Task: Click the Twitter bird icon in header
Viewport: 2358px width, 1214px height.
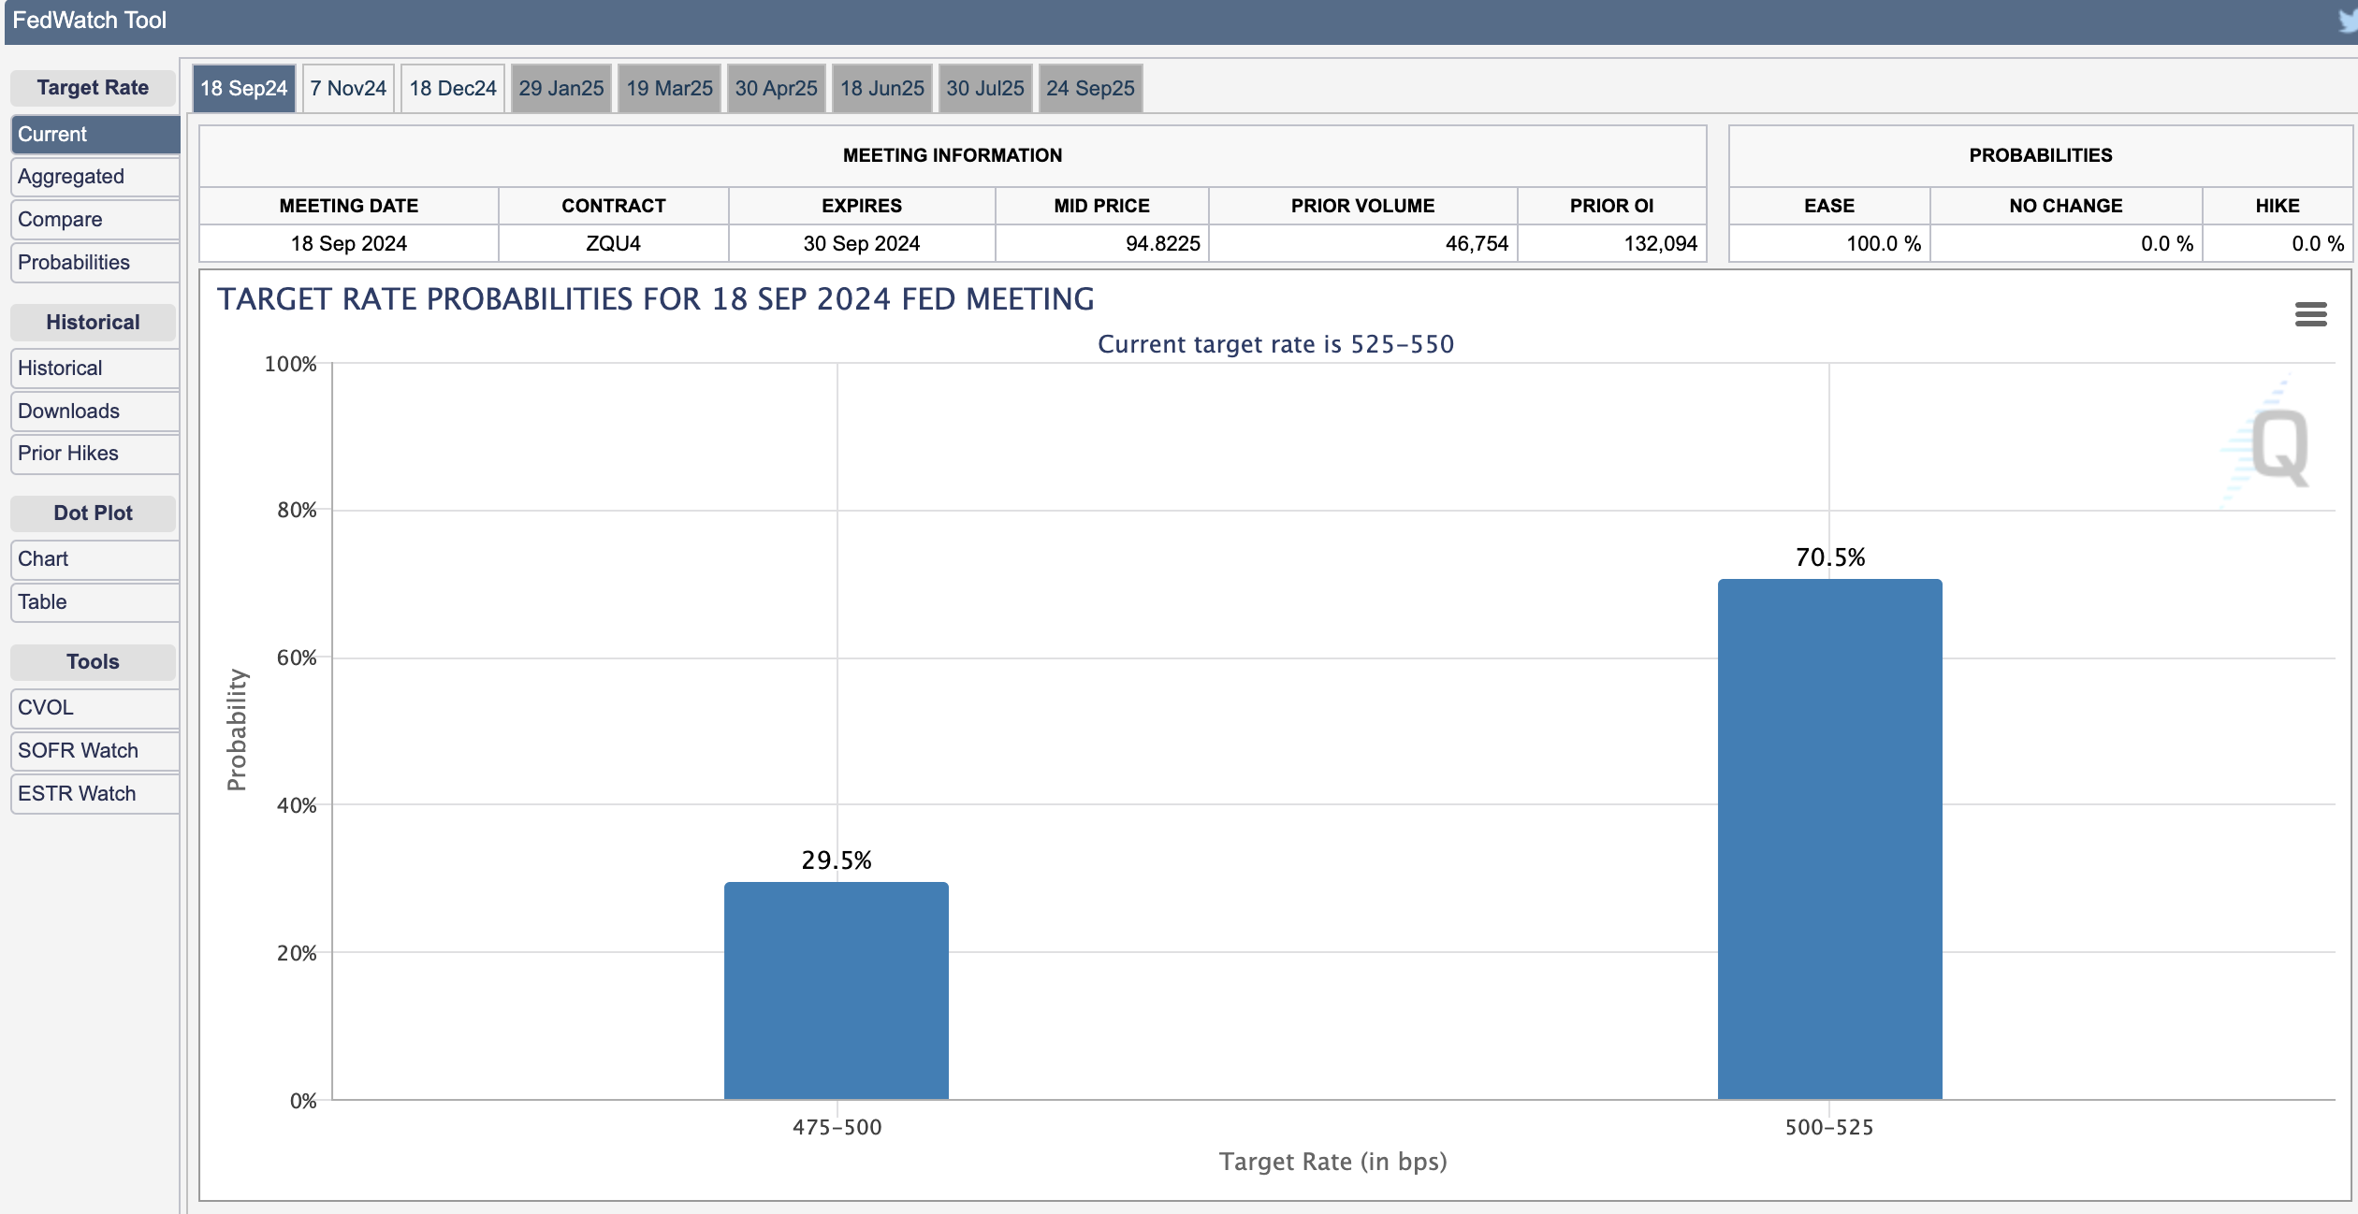Action: pos(2349,21)
